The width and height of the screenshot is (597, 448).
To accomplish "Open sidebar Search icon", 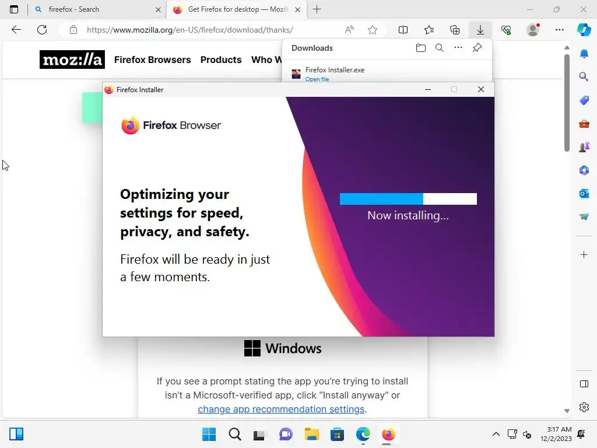I will (584, 76).
